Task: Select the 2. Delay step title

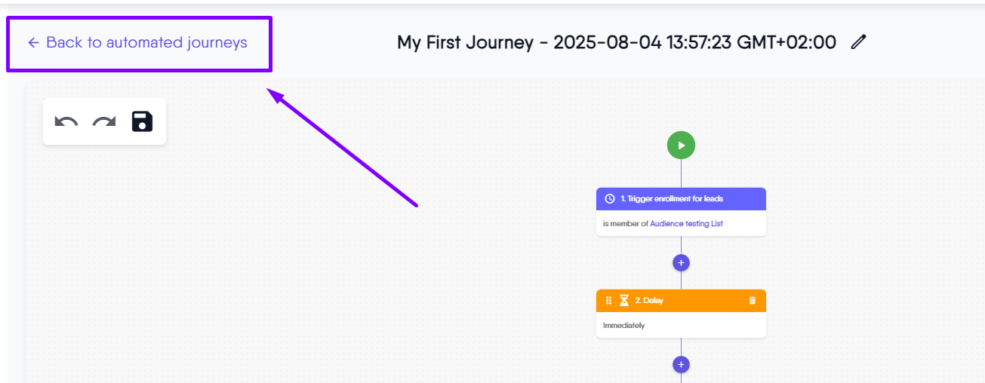Action: (649, 301)
